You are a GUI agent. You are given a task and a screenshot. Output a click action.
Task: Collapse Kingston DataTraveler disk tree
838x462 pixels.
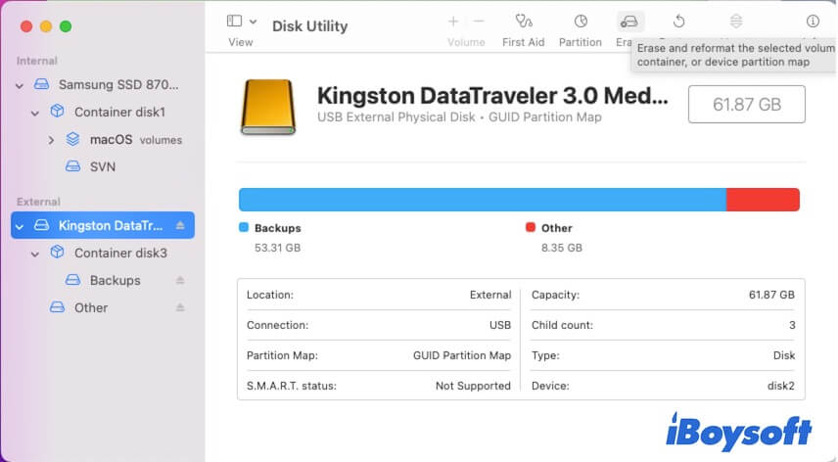pos(20,226)
